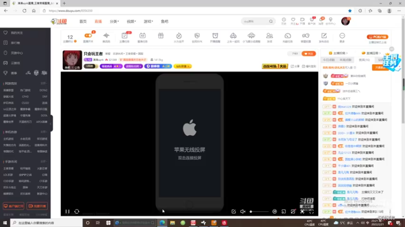Expand the 直播回看 arrow link
Image resolution: width=405 pixels, height=227 pixels.
[x=371, y=53]
